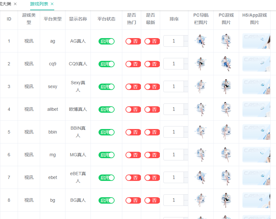Disable the 启用 switch for MG真人

pyautogui.click(x=107, y=155)
